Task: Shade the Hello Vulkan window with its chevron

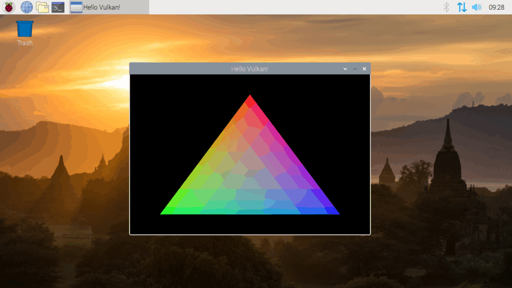Action: pyautogui.click(x=345, y=68)
